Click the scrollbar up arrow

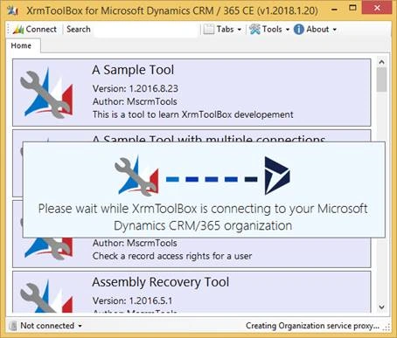[381, 62]
